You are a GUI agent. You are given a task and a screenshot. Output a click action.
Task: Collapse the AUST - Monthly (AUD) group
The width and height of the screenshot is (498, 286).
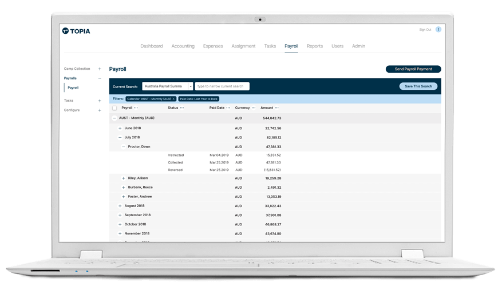(114, 118)
